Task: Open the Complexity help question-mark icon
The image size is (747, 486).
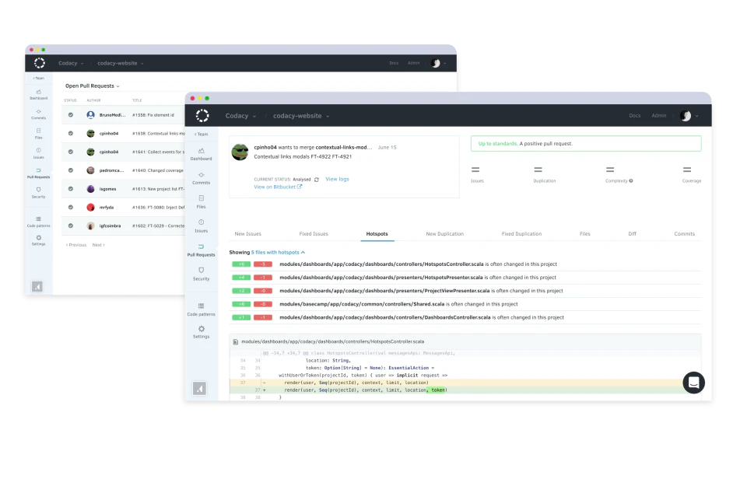Action: tap(631, 180)
